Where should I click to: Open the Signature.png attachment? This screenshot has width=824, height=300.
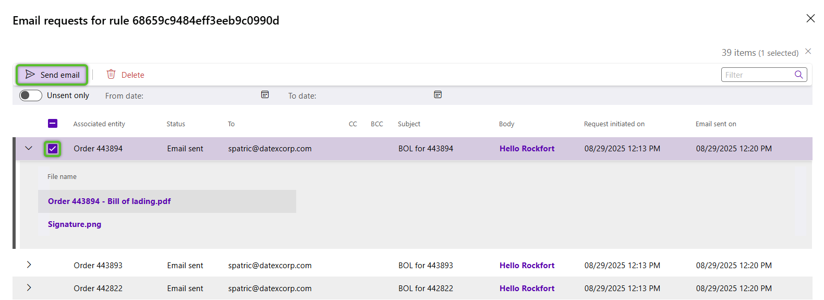pyautogui.click(x=75, y=224)
